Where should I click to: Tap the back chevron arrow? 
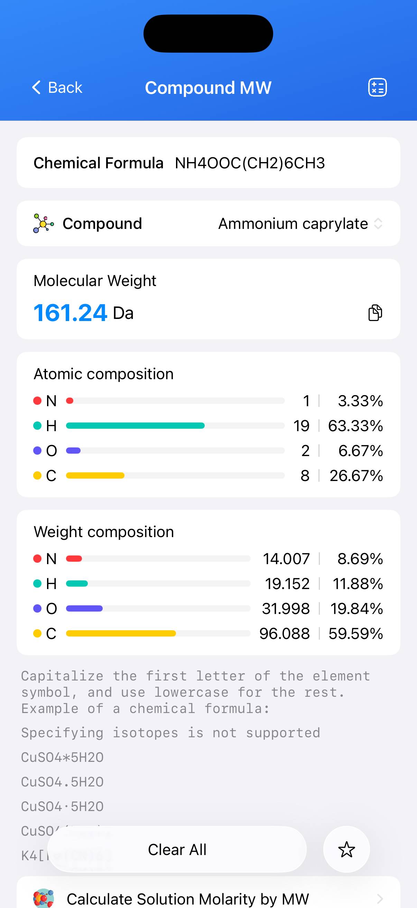pos(36,87)
